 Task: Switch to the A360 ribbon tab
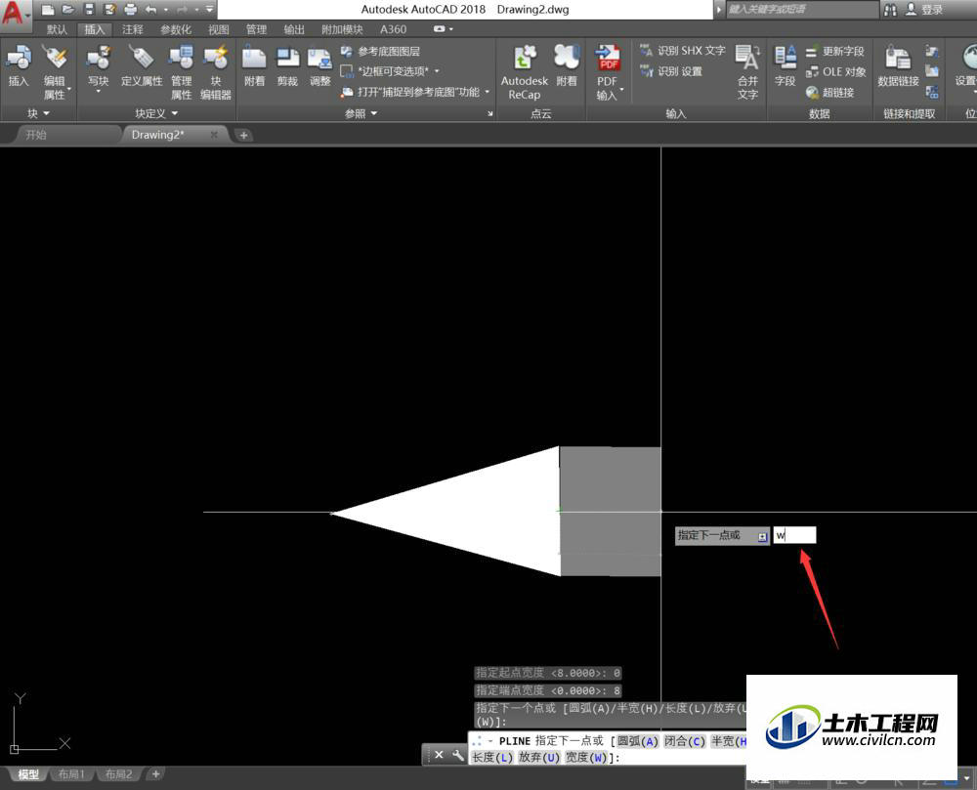click(393, 29)
